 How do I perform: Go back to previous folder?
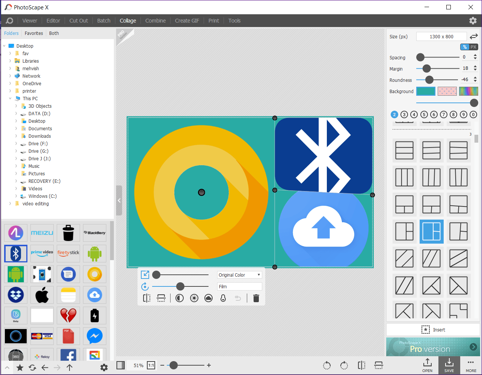(x=45, y=368)
